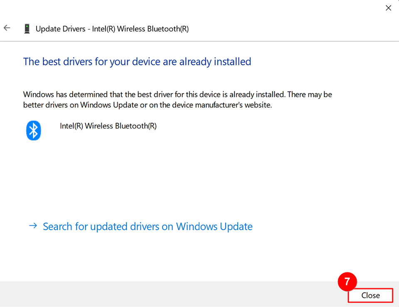Click the device icon beside Update Drivers title
The image size is (399, 307).
(27, 29)
